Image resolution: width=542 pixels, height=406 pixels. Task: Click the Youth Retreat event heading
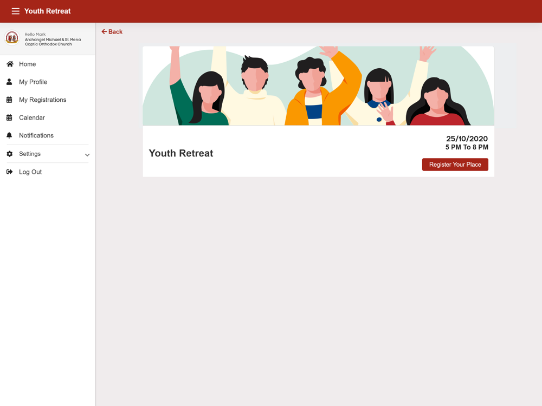[181, 153]
